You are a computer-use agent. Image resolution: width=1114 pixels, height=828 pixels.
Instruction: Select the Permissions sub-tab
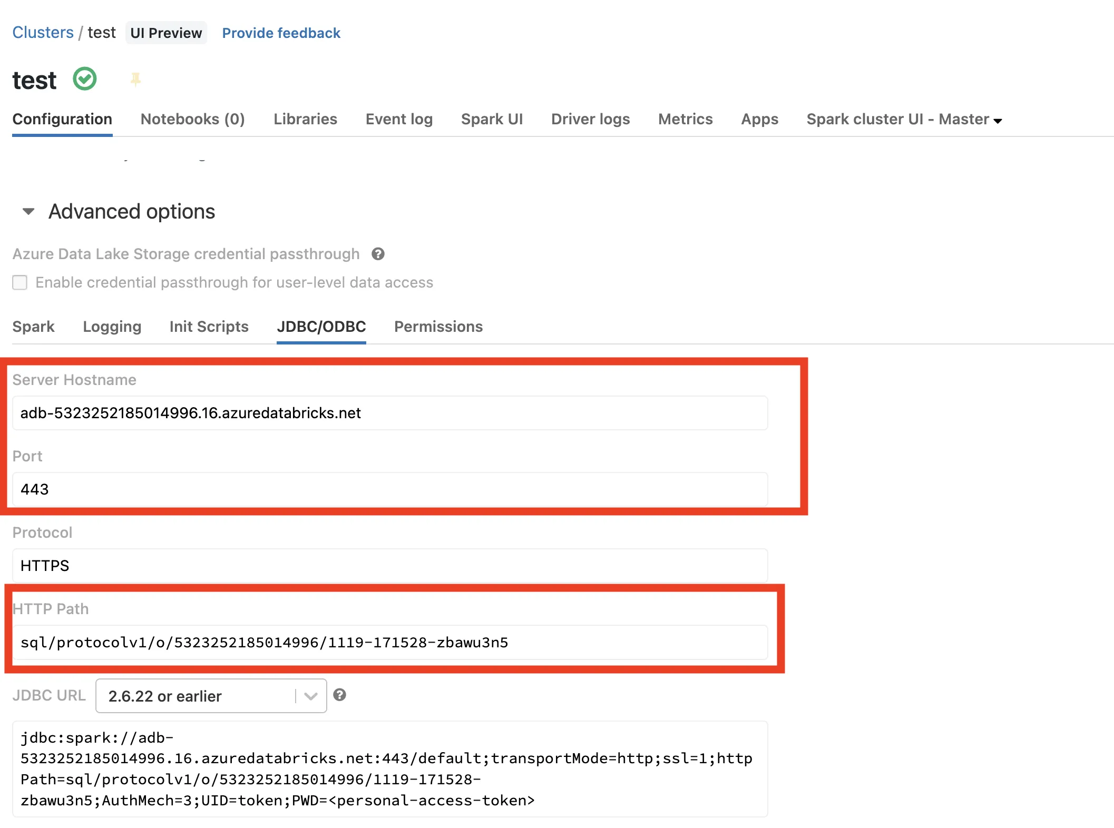438,327
